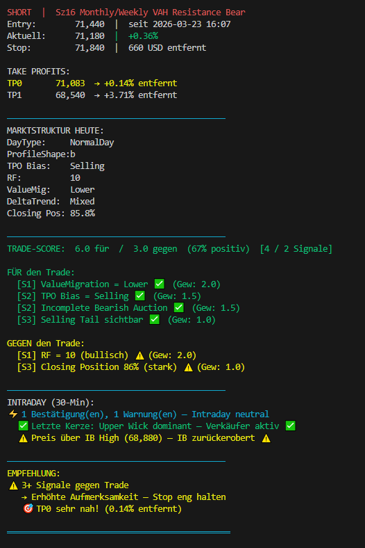
Task: Click the Selling value in the Marktstruktur TPO Bias row
Action: pos(87,166)
